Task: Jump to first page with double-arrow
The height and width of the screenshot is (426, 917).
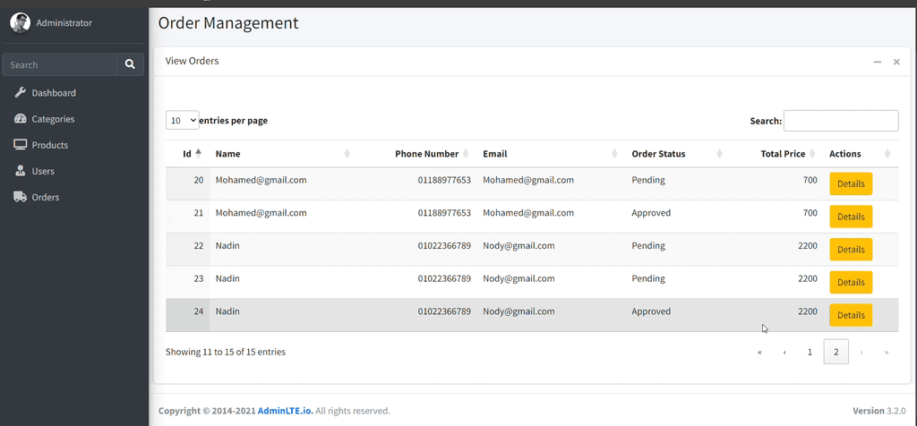Action: point(759,353)
